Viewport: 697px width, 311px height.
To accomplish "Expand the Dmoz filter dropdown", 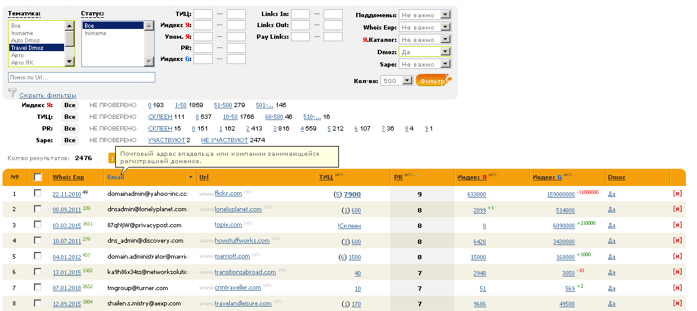I will pos(425,52).
